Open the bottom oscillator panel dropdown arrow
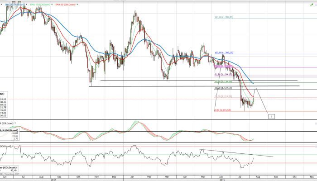 tap(13, 146)
